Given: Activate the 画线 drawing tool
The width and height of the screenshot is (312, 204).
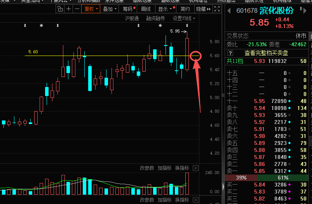Looking at the screenshot, I should coord(146,9).
